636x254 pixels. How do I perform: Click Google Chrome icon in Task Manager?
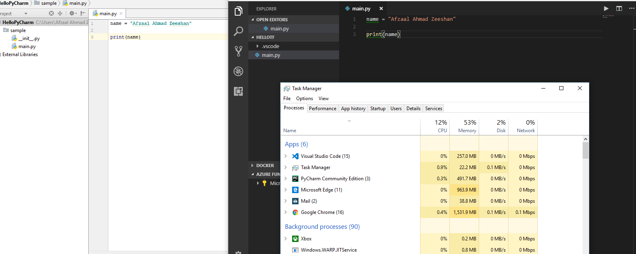tap(295, 212)
